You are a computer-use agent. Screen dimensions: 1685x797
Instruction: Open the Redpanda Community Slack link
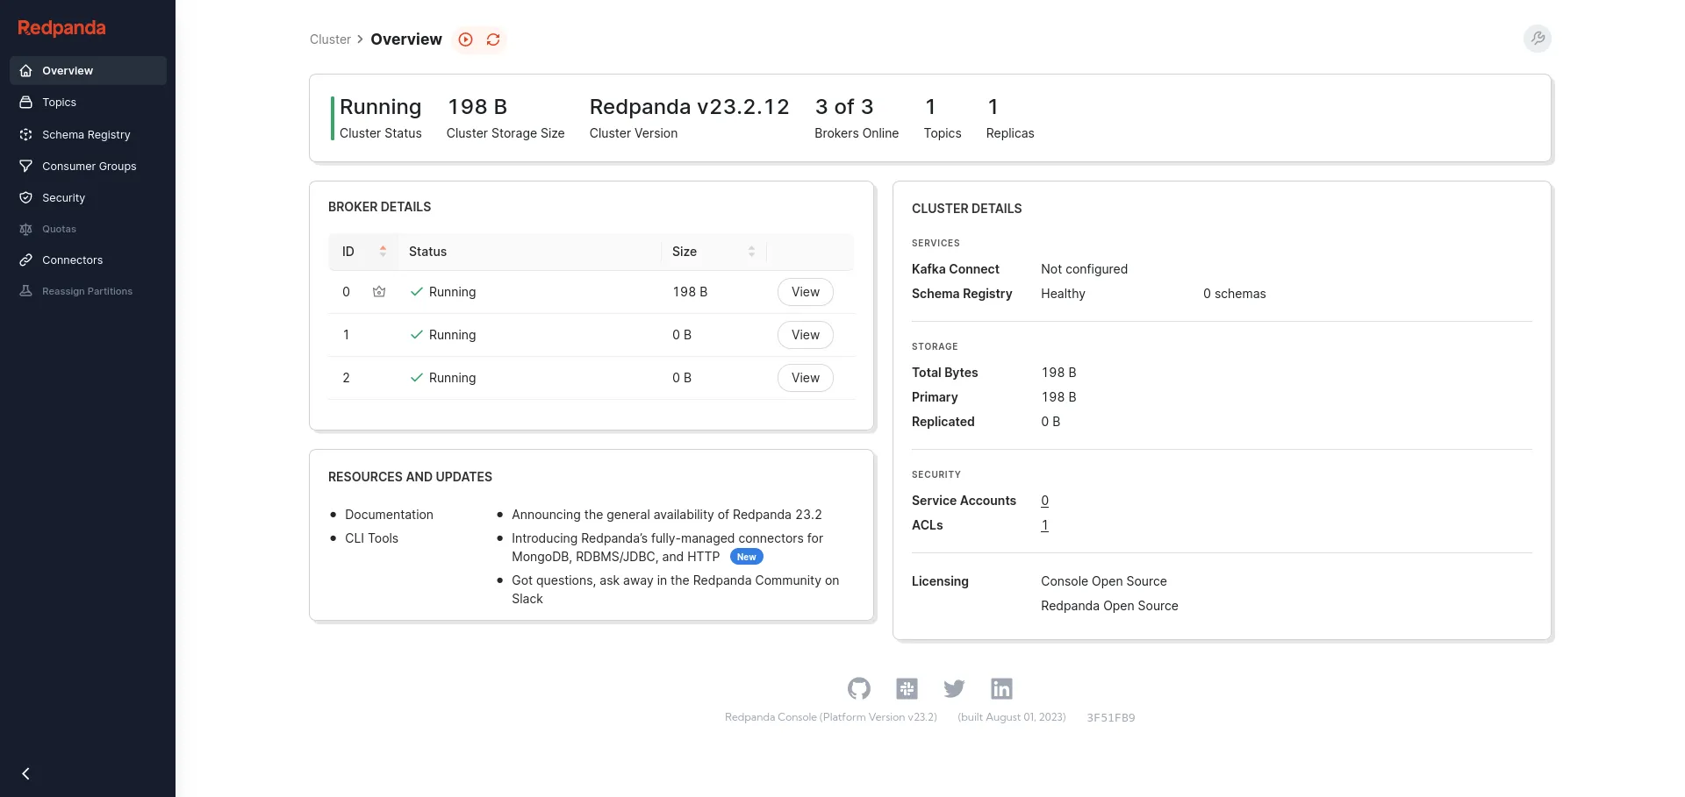pos(675,589)
